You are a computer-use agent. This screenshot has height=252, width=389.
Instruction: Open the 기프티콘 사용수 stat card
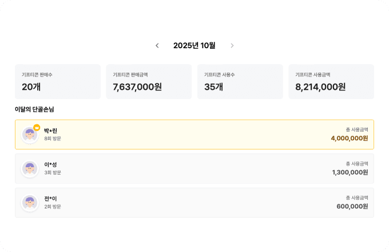[x=240, y=81]
